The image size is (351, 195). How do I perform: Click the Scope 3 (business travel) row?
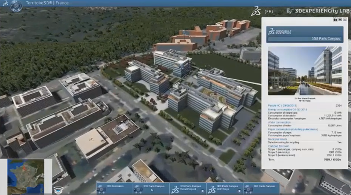305,155
